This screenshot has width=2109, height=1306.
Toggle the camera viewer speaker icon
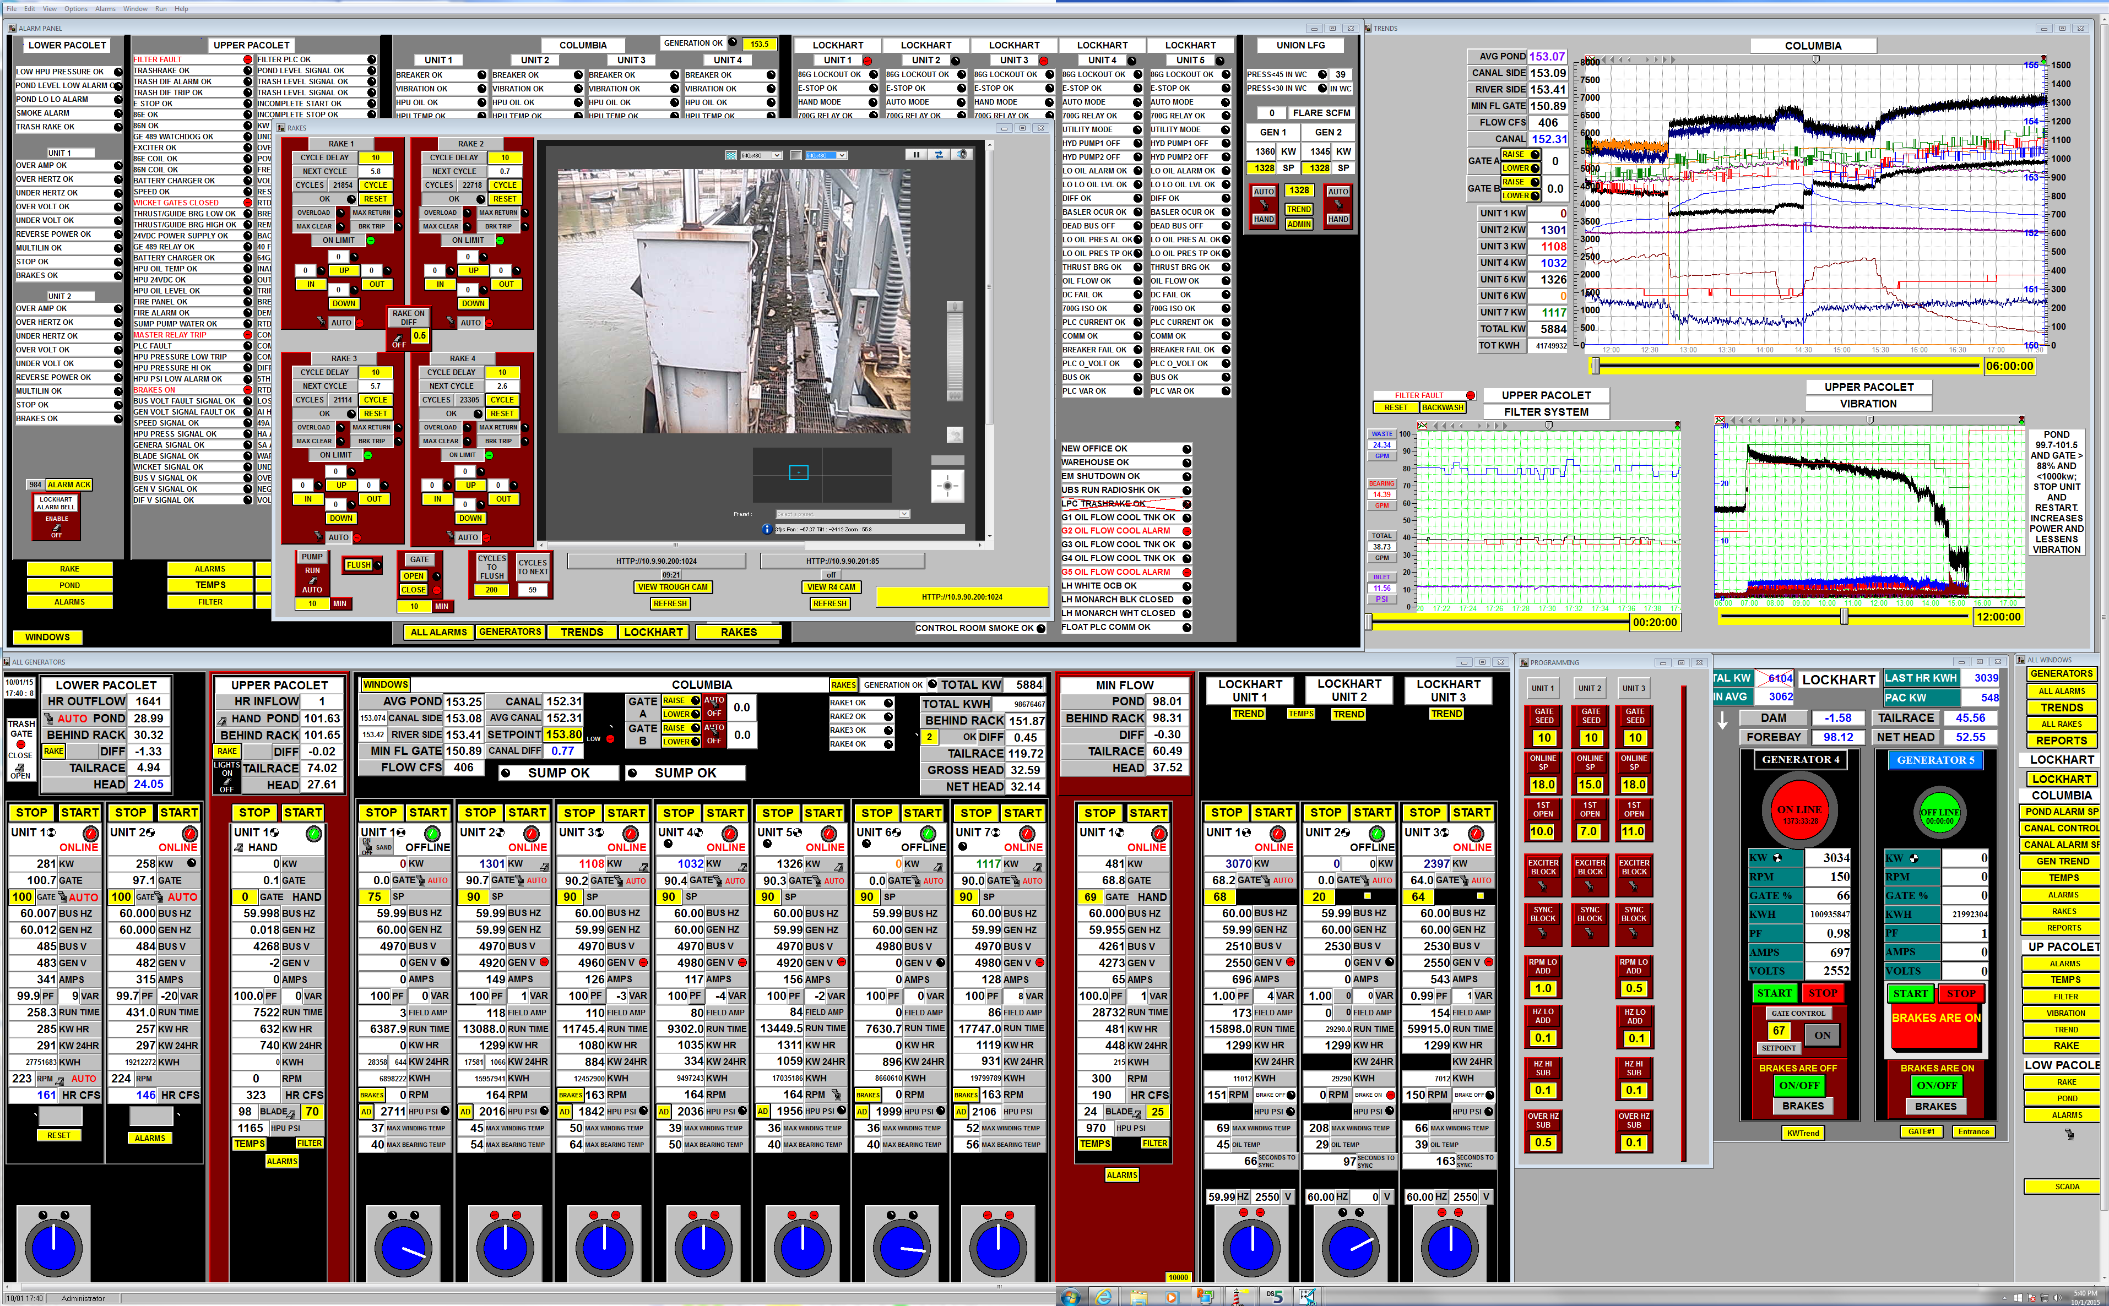962,155
